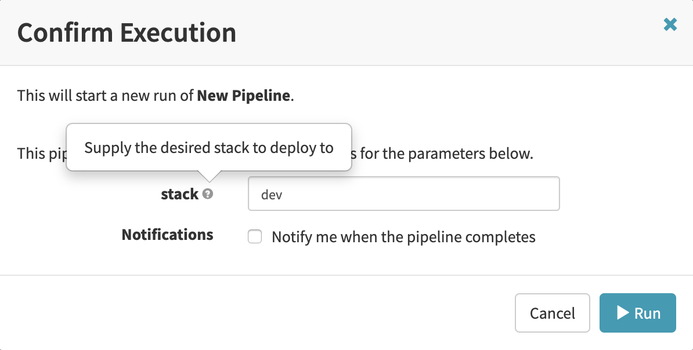This screenshot has height=350, width=693.
Task: Focus the stack parameter input field
Action: [403, 194]
